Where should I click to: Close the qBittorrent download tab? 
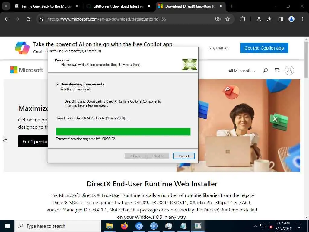[149, 6]
